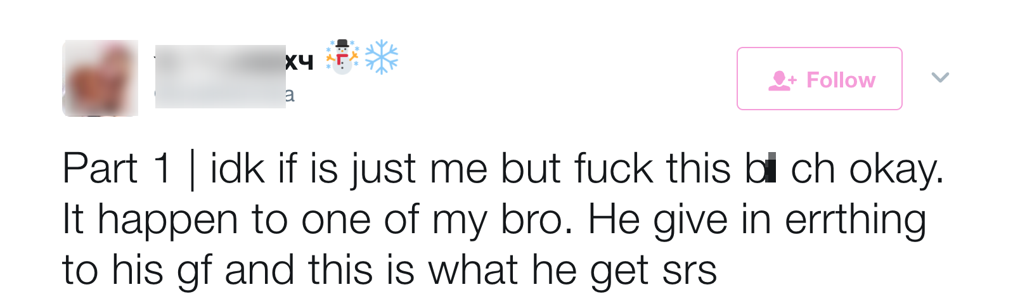
Task: Expand the tweet options chevron
Action: (940, 77)
